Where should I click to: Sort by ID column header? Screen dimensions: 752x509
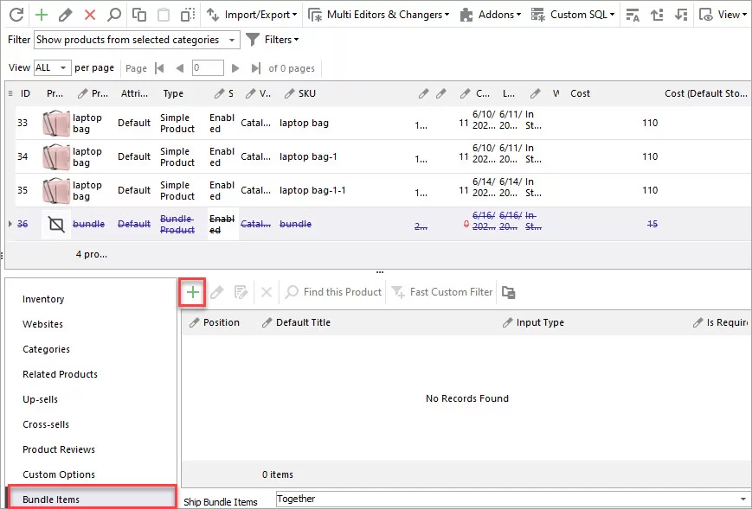pyautogui.click(x=25, y=93)
